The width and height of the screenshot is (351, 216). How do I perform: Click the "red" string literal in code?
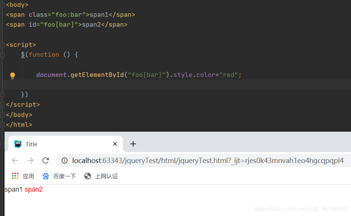pos(229,75)
